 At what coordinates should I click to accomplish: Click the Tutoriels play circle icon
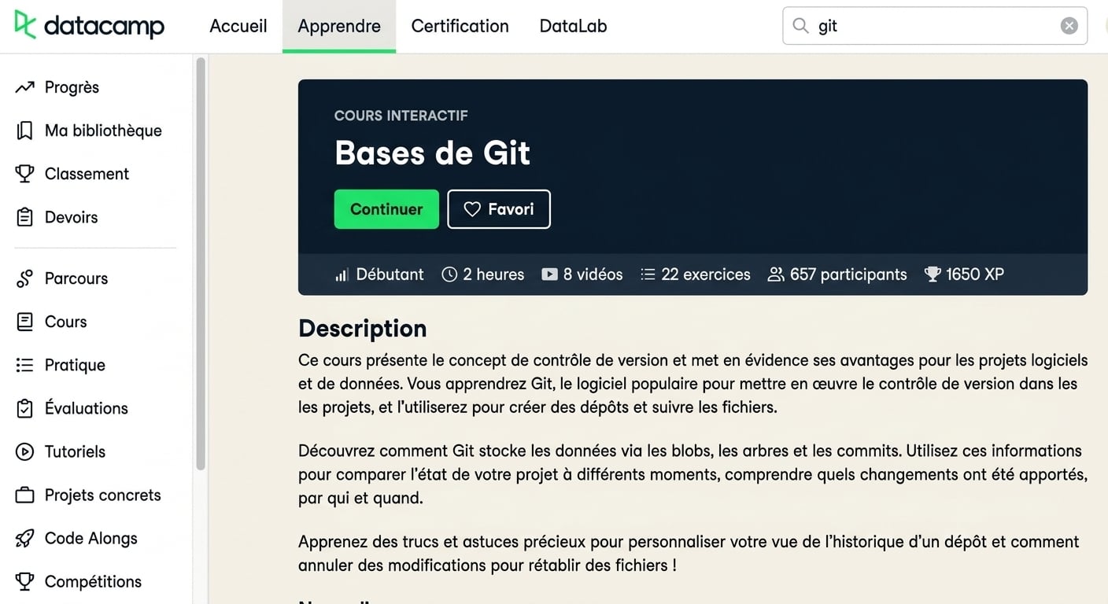click(25, 451)
